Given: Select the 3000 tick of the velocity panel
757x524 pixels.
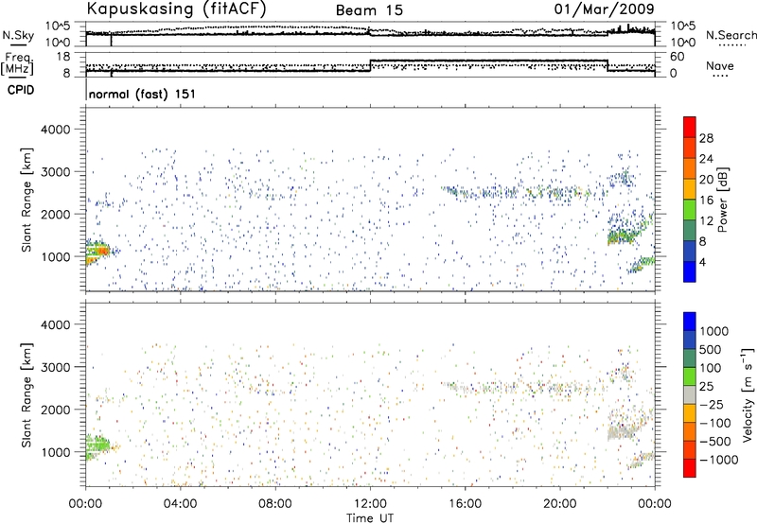Looking at the screenshot, I should click(x=55, y=367).
